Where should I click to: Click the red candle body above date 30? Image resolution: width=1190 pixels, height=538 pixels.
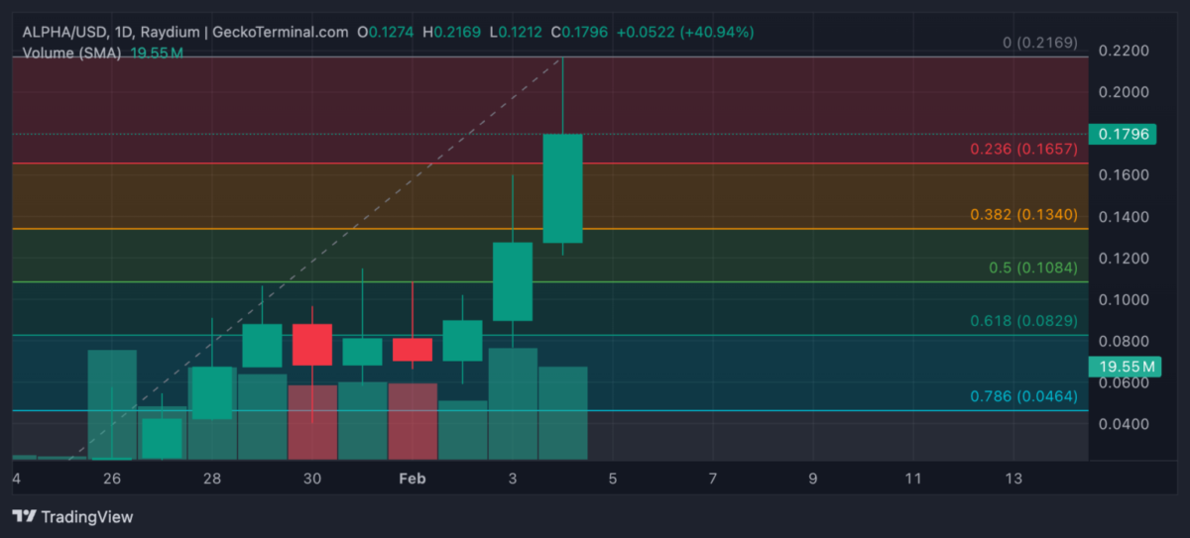pos(312,344)
